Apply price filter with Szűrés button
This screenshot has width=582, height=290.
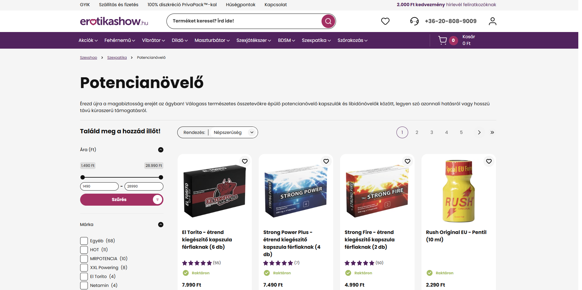tap(121, 199)
